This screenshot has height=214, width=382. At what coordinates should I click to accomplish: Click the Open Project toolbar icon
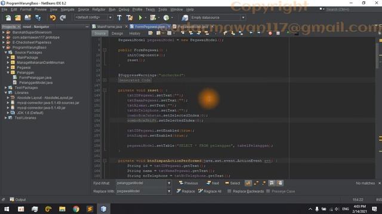coord(28,18)
